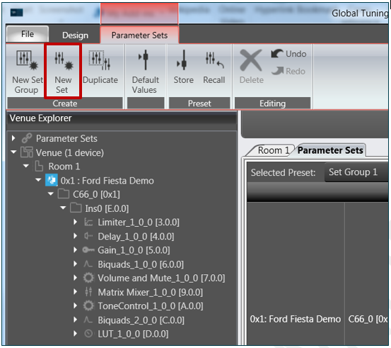This screenshot has width=391, height=348.
Task: Open the Selected Preset dropdown
Action: 356,172
